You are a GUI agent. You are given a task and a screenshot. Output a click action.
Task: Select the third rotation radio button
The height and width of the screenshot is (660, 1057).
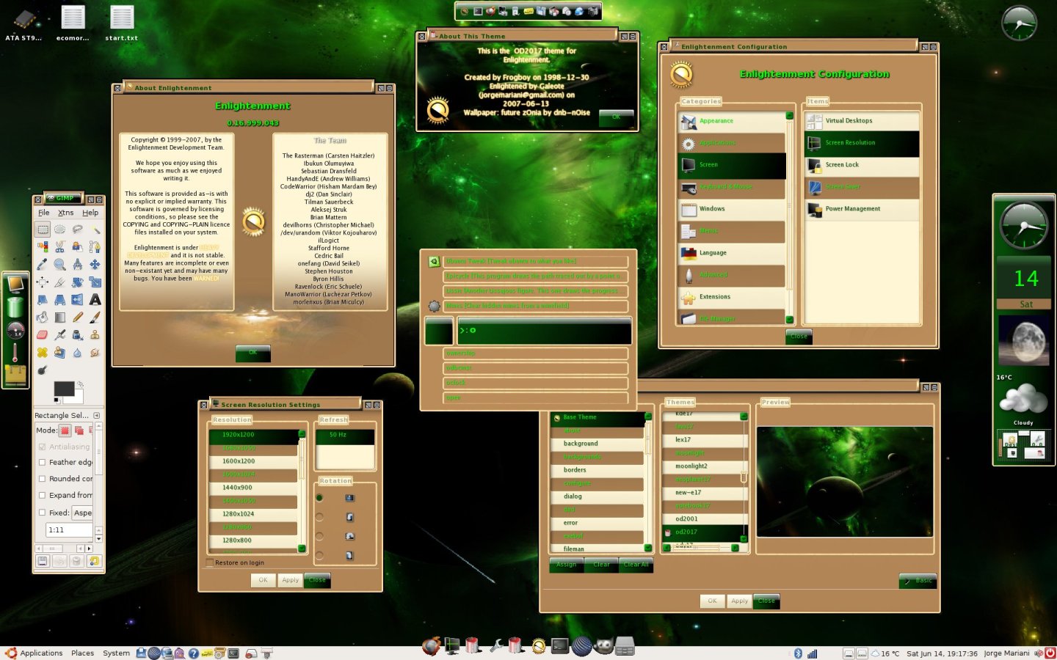click(319, 536)
